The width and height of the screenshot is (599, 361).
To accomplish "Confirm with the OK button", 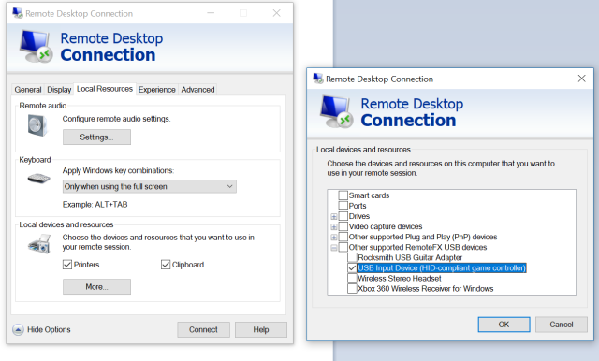I will point(504,325).
